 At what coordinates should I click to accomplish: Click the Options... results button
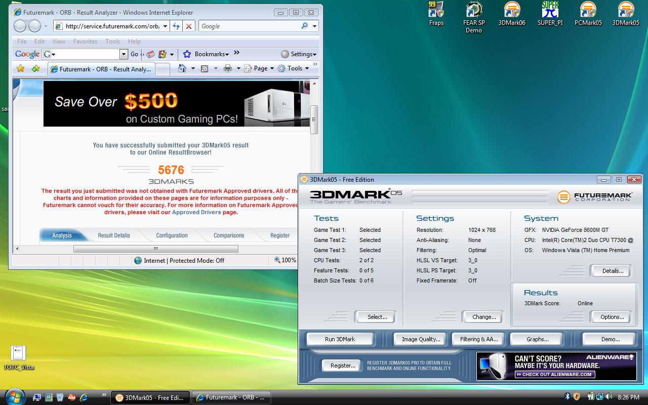pyautogui.click(x=612, y=317)
